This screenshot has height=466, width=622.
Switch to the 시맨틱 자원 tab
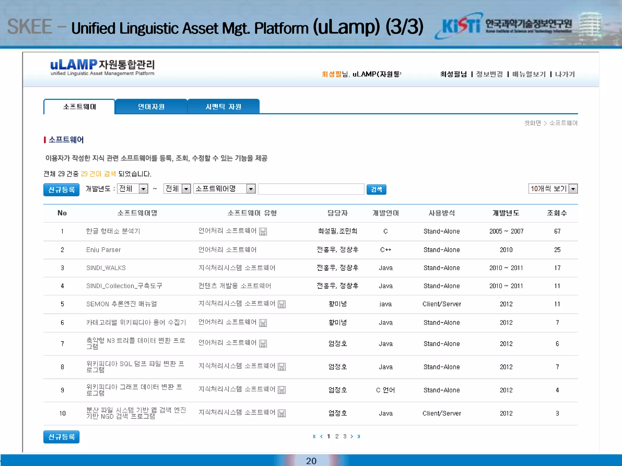(224, 107)
